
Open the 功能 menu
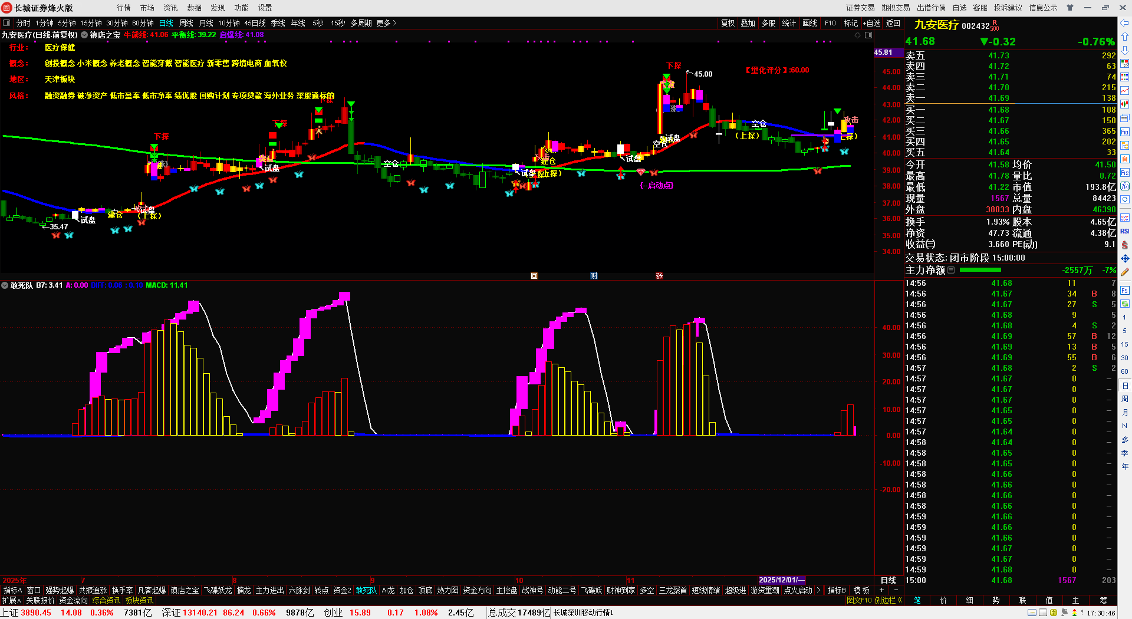point(242,8)
